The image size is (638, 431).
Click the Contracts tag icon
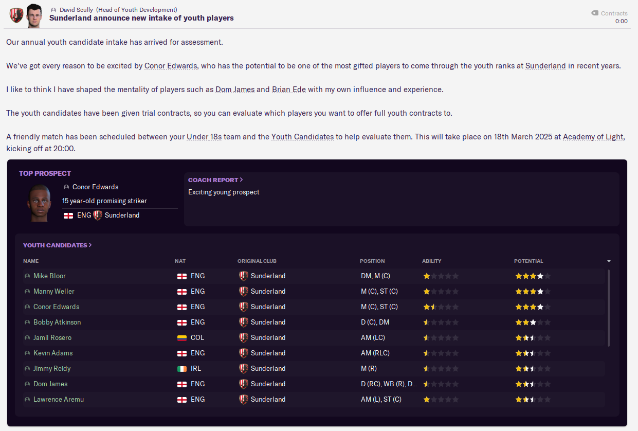pyautogui.click(x=595, y=13)
